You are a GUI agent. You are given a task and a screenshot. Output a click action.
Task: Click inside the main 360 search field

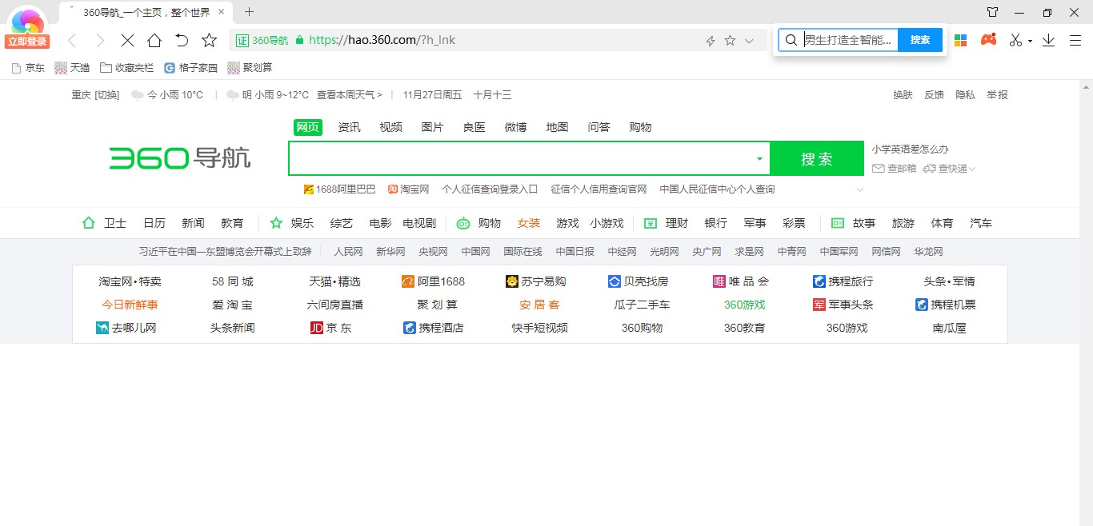[520, 159]
